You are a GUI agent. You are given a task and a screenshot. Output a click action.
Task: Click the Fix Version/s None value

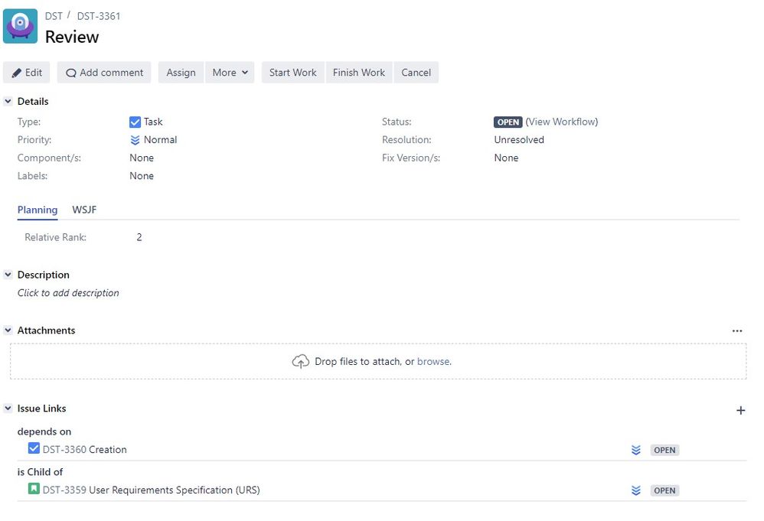tap(506, 158)
